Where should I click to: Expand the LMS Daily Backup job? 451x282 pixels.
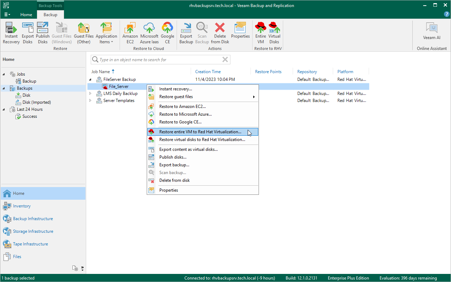coord(90,94)
